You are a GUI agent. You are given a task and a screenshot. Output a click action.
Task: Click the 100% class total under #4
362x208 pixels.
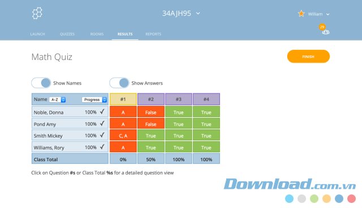coord(206,159)
